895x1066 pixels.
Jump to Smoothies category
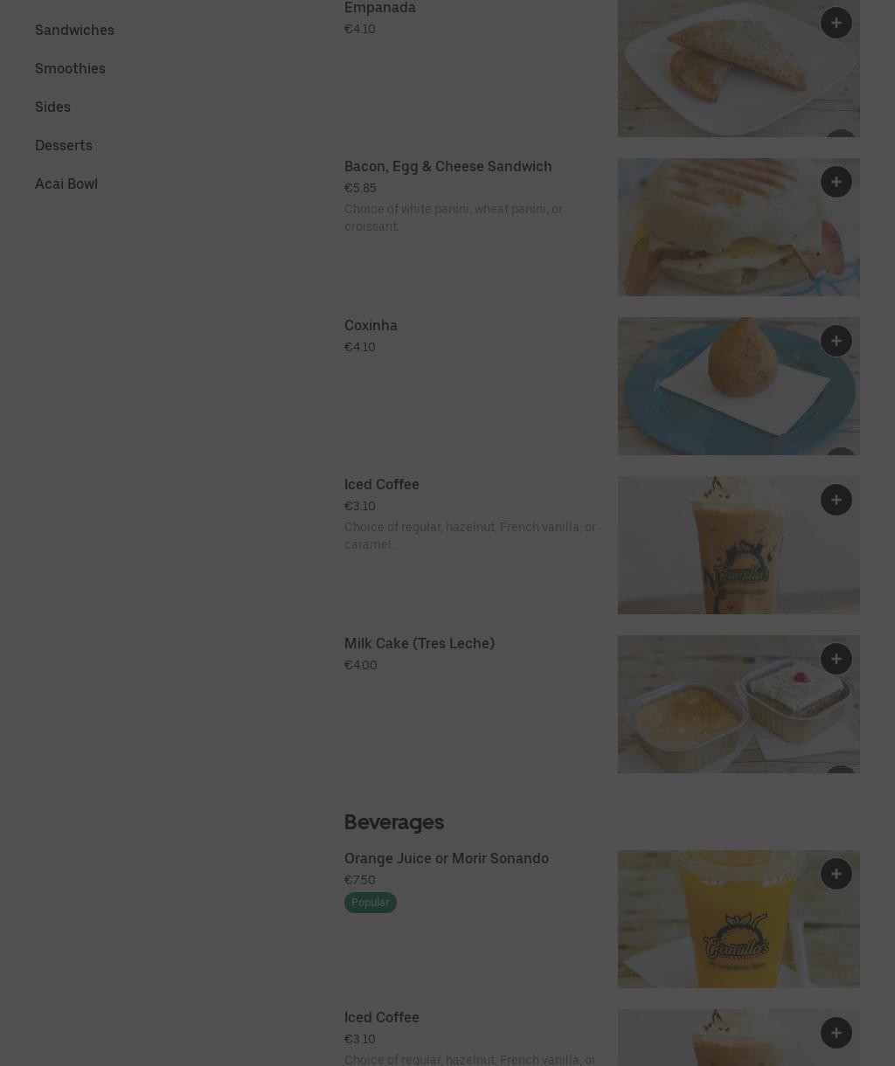[x=70, y=68]
